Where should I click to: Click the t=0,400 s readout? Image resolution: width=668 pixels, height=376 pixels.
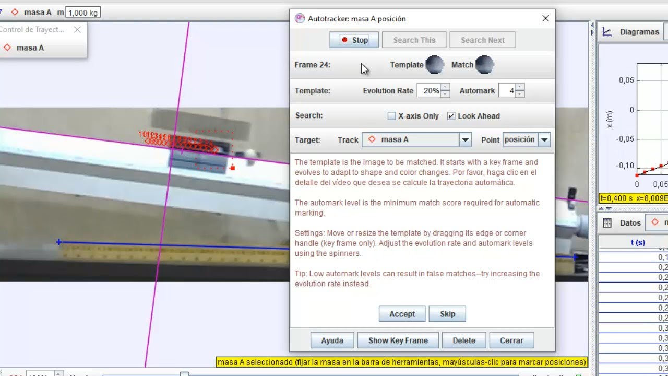(634, 198)
